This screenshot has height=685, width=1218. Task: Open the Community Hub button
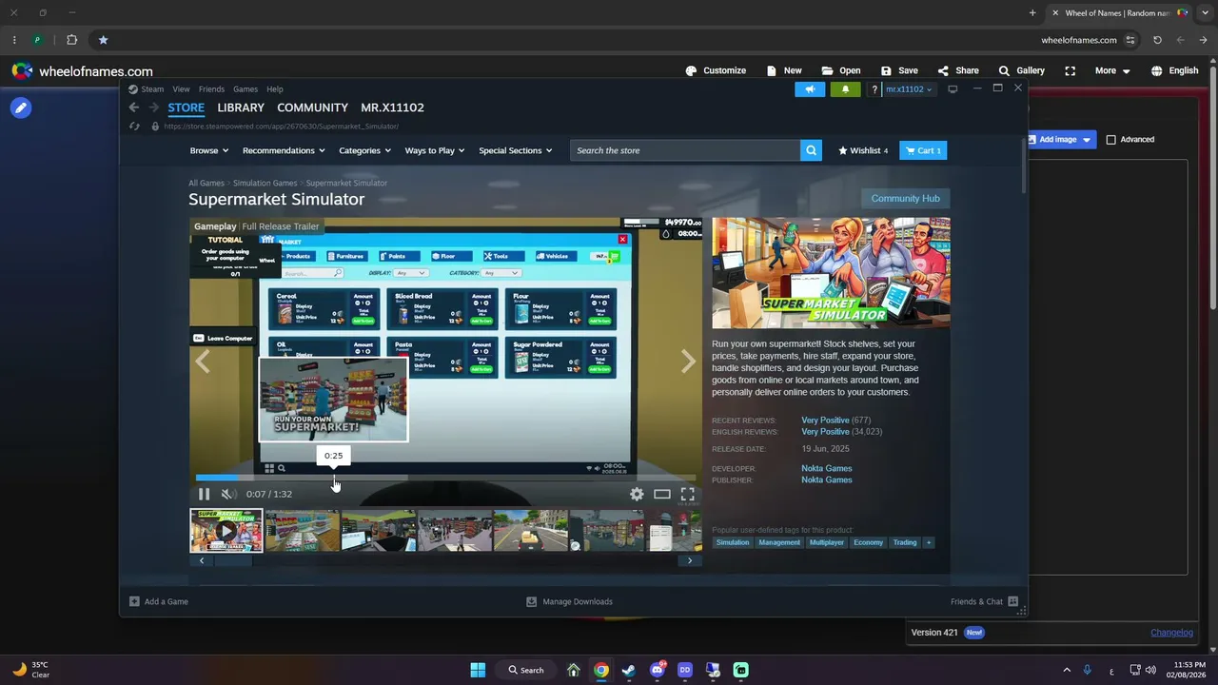905,198
